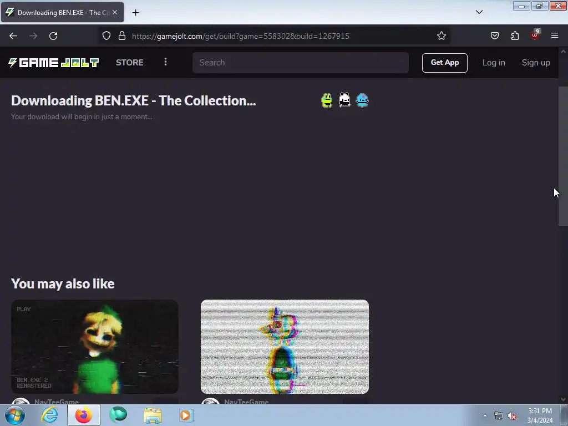Image resolution: width=568 pixels, height=426 pixels.
Task: Open the Firefox hamburger application menu
Action: (555, 35)
